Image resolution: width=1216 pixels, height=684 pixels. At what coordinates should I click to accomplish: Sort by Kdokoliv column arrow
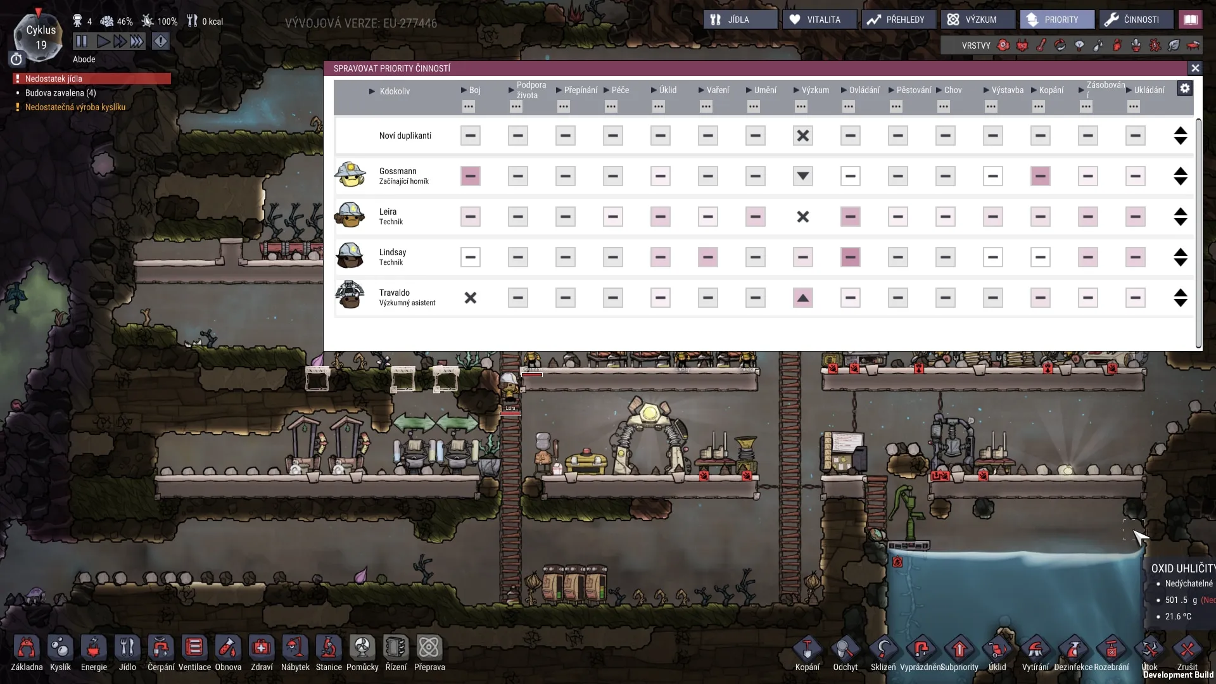tap(372, 91)
